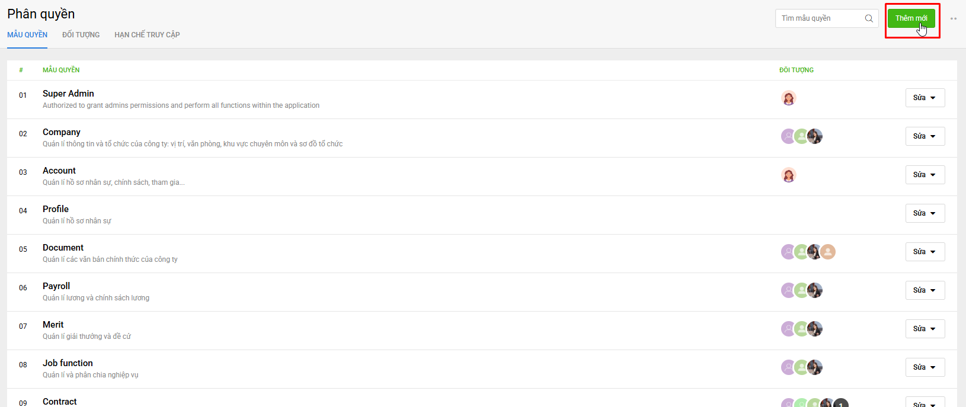
Task: Click ĐỐI TƯỢNG column header
Action: click(797, 70)
